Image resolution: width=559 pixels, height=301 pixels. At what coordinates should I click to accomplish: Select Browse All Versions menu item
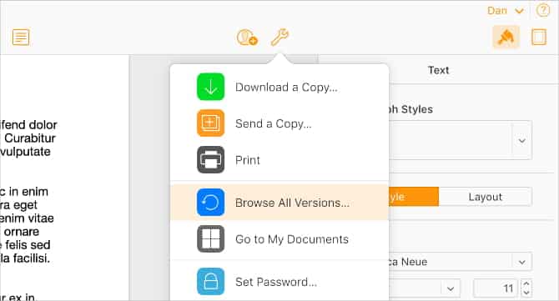click(279, 203)
